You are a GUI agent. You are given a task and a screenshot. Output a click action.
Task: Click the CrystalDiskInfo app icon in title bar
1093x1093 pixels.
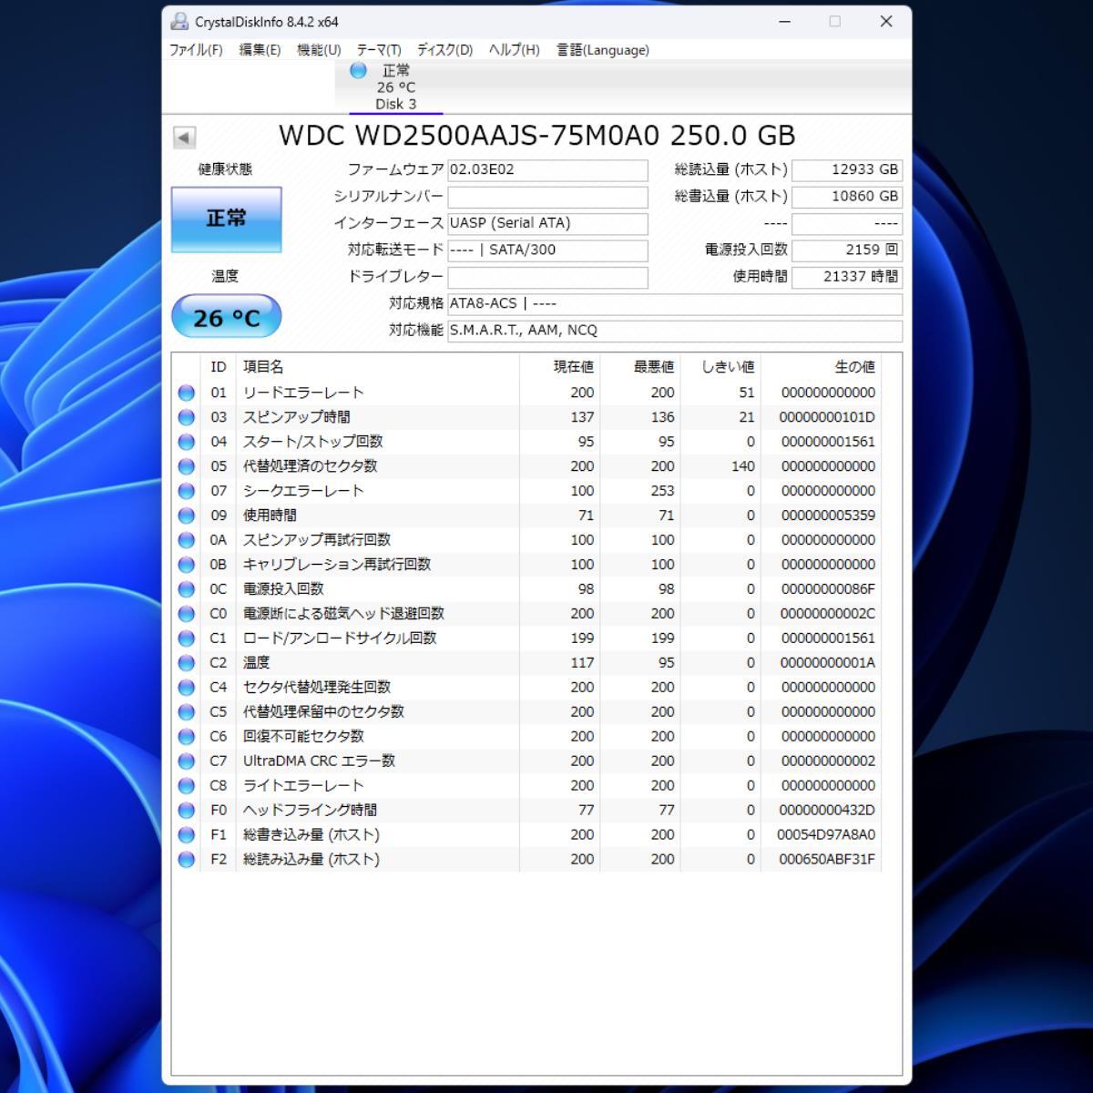tap(180, 22)
